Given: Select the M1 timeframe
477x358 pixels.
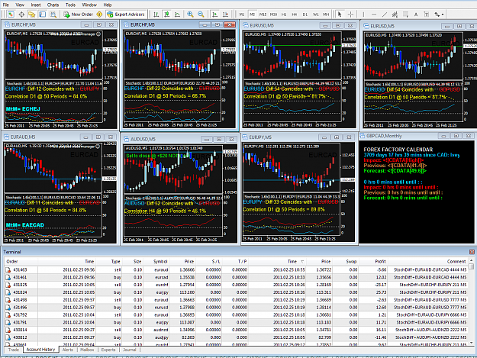Looking at the screenshot, I should coord(242,15).
